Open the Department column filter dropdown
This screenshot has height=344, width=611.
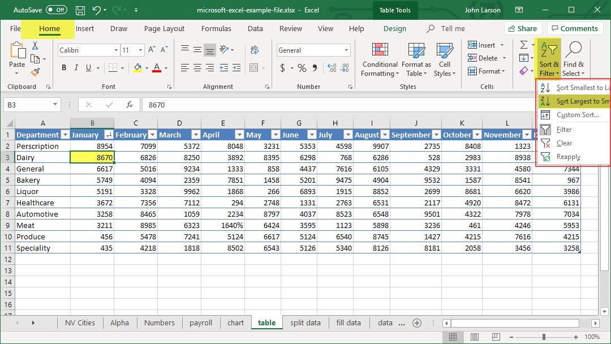pos(64,135)
